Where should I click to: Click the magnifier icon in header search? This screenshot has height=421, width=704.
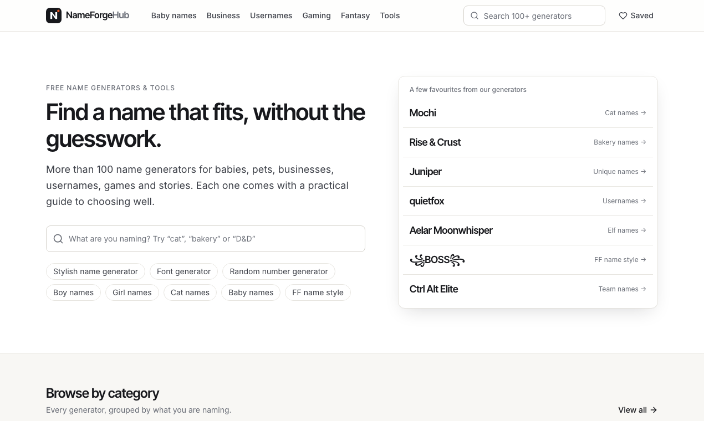[475, 16]
